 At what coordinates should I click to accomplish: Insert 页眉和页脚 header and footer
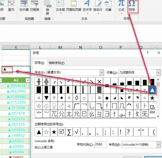coord(74,6)
